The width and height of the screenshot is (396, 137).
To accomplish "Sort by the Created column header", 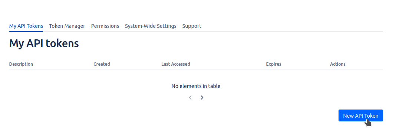I will pos(102,64).
